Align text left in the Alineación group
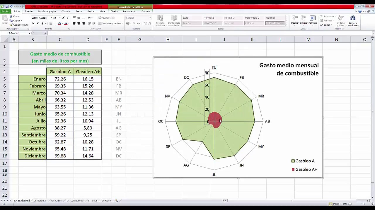Image resolution: width=375 pixels, height=210 pixels. [x=74, y=23]
